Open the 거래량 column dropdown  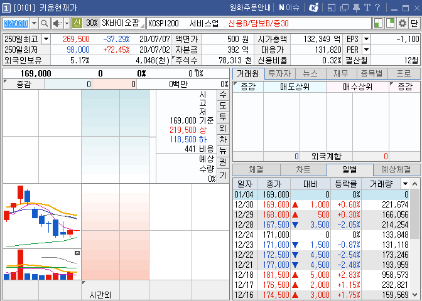[x=405, y=184]
